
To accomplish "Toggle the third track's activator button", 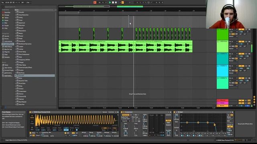I will point(241,54).
